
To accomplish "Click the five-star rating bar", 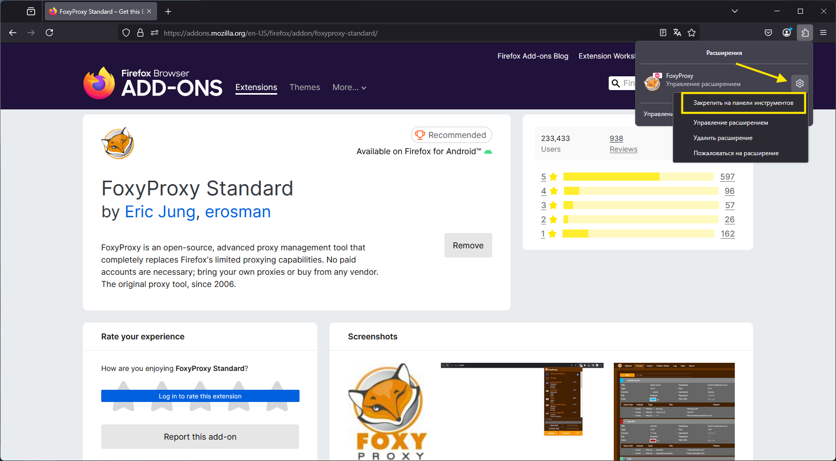I will point(639,177).
